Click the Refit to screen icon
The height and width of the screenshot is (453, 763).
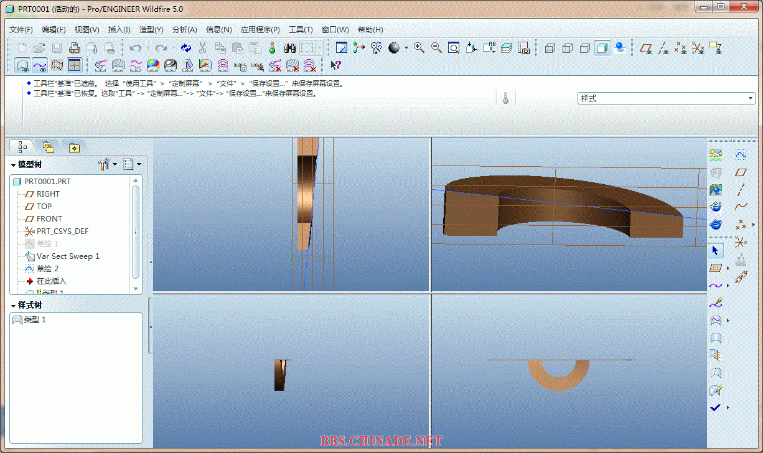(x=454, y=48)
